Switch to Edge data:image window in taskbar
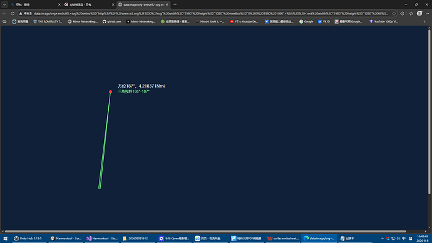Image resolution: width=432 pixels, height=243 pixels. pos(319,239)
